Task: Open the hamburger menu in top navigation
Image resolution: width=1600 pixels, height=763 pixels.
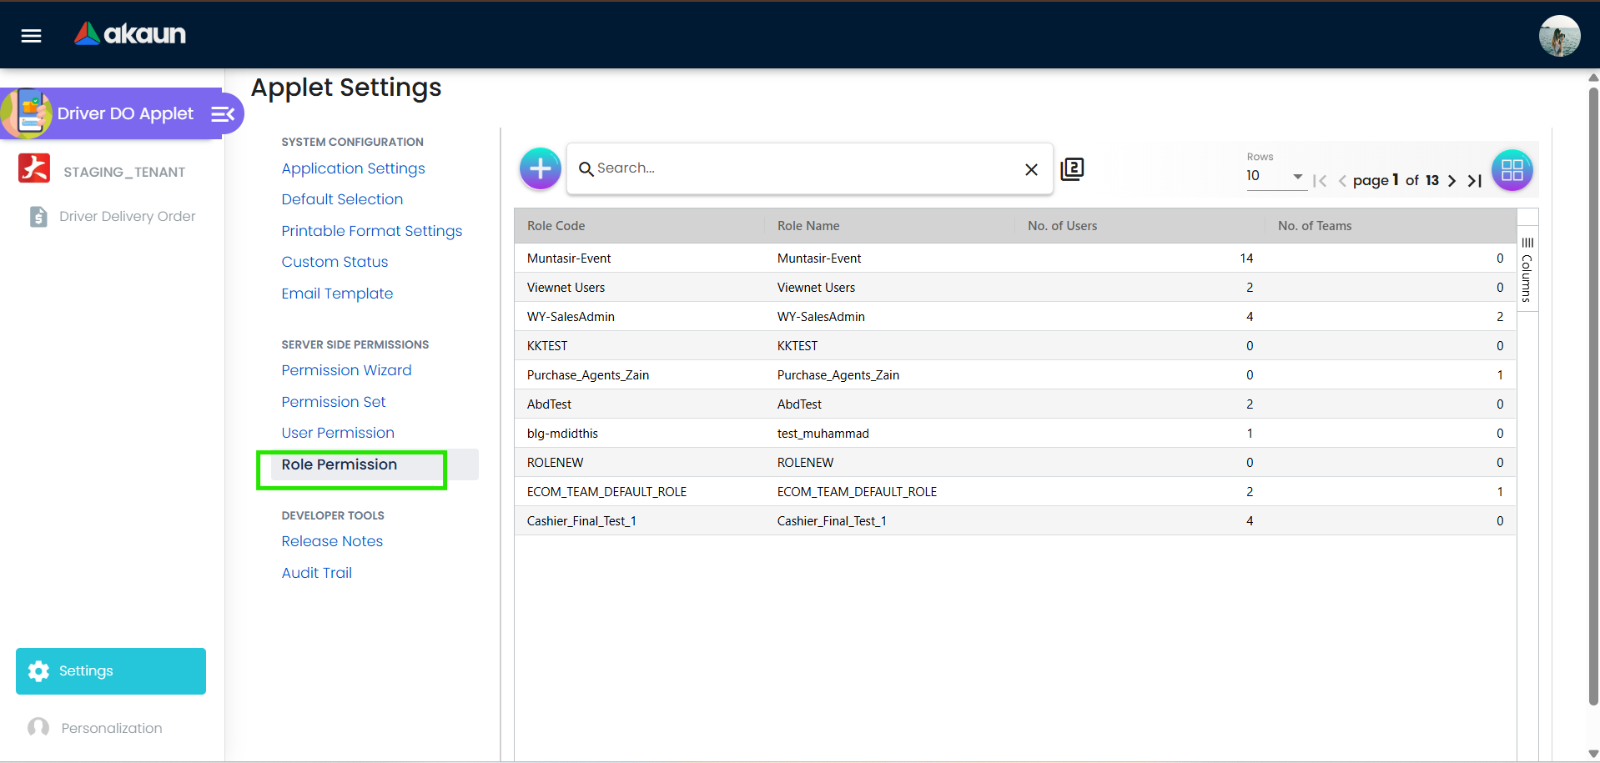Action: coord(30,35)
